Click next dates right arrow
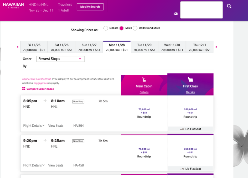 (216, 47)
